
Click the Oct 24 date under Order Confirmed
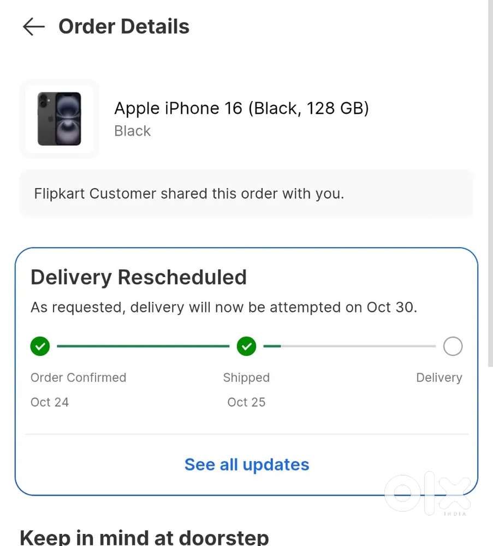49,402
